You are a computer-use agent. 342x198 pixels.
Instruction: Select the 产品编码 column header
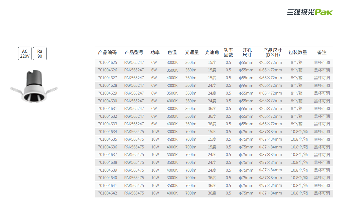pos(107,53)
